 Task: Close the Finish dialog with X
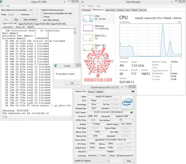coord(78,65)
